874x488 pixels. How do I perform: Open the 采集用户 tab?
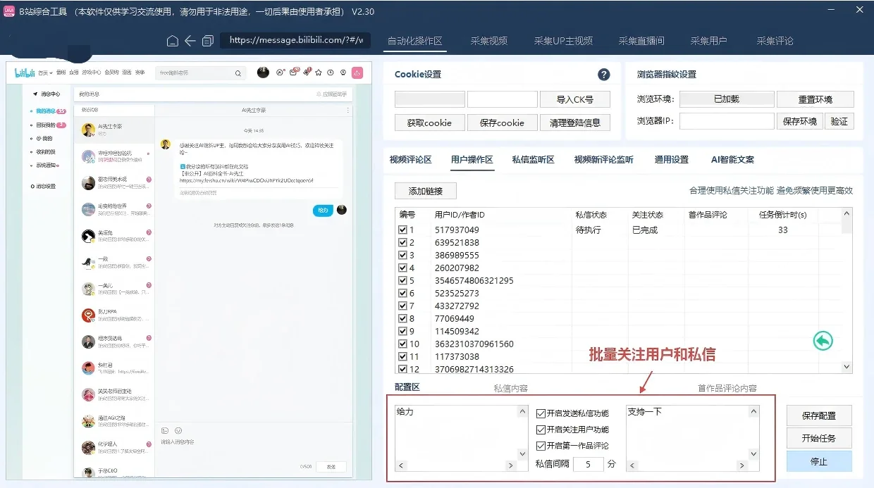coord(708,41)
